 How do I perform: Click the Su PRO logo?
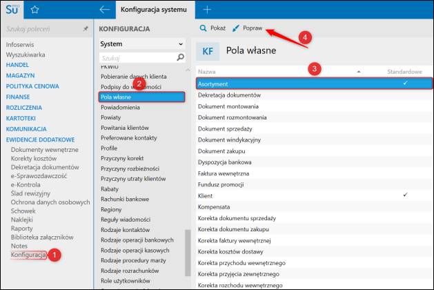point(12,10)
